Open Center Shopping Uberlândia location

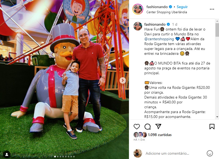point(166,12)
